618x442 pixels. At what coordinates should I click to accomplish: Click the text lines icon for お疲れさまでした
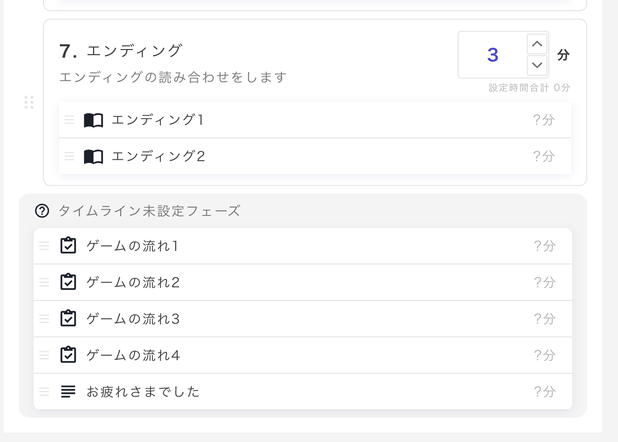click(x=68, y=392)
